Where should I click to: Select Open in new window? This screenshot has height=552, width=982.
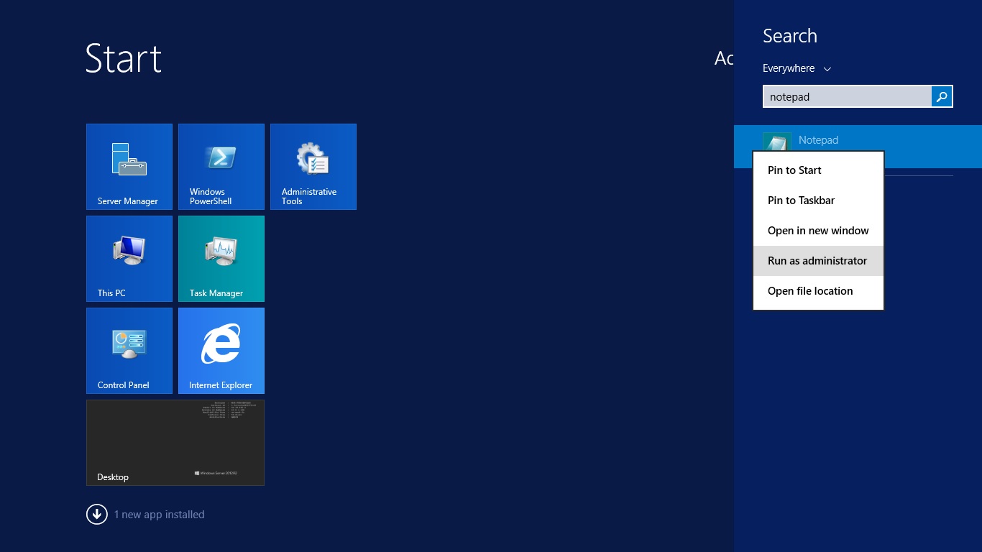pos(818,231)
